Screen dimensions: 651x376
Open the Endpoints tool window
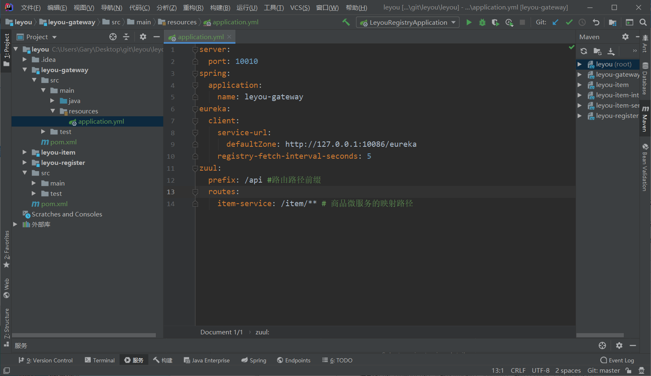coord(294,360)
